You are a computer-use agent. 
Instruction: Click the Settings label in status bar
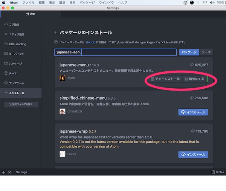pos(21,172)
